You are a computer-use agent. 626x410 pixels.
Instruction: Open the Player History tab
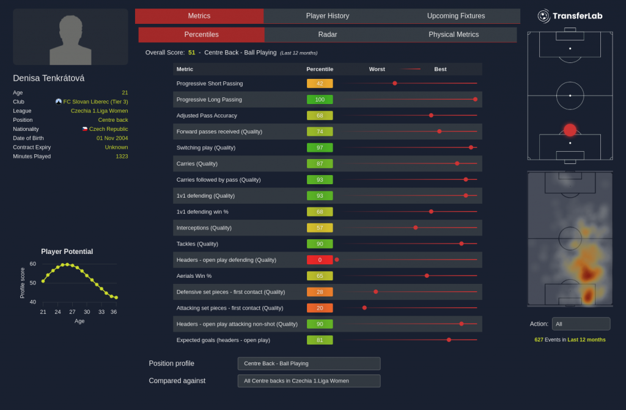(328, 16)
